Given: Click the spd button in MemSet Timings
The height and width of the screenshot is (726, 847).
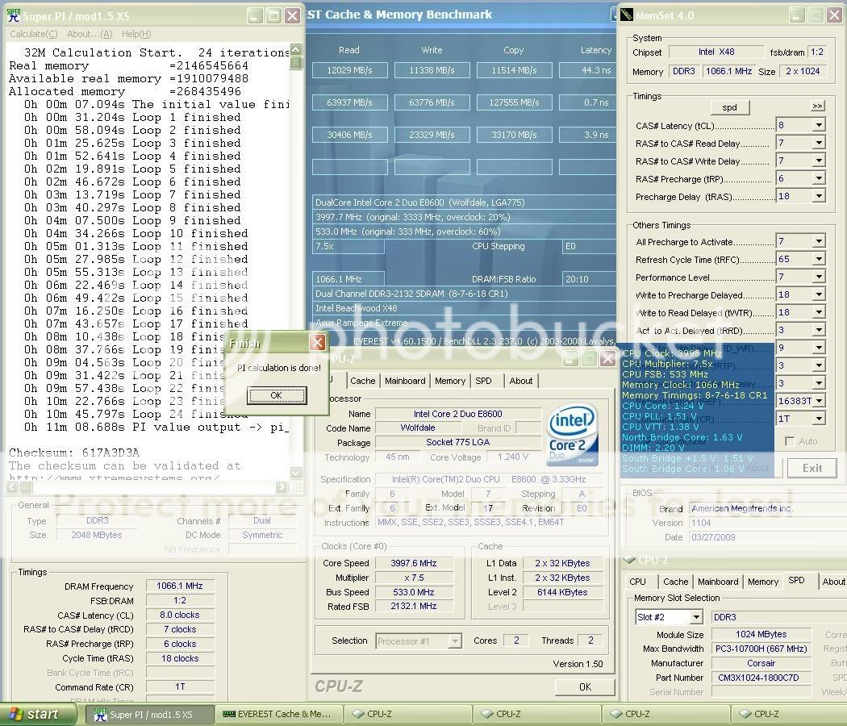Looking at the screenshot, I should [x=729, y=107].
